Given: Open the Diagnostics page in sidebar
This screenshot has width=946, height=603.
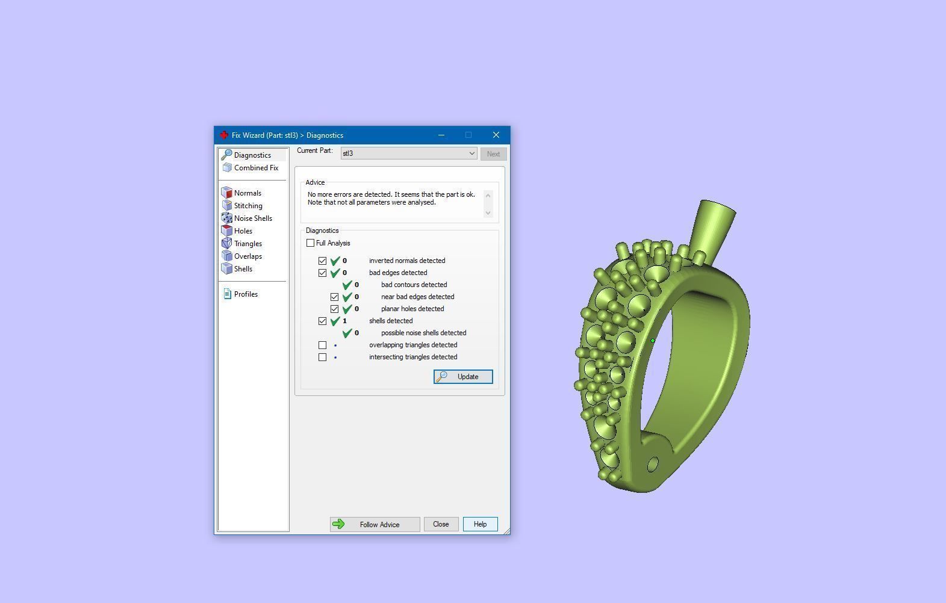Looking at the screenshot, I should (x=252, y=155).
